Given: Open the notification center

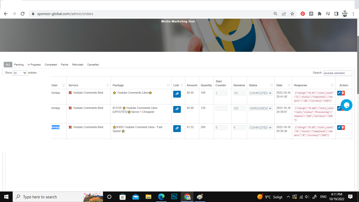Looking at the screenshot, I should tap(350, 197).
